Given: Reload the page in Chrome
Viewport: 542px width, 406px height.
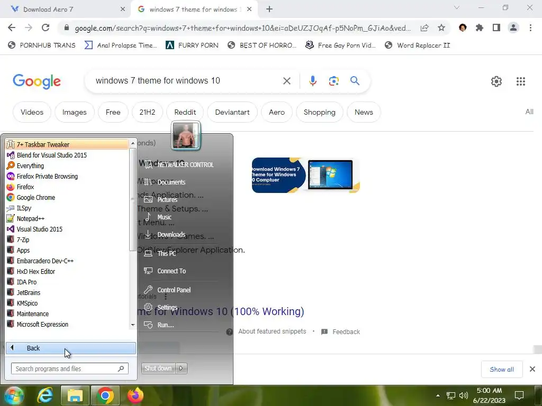Looking at the screenshot, I should tap(46, 27).
